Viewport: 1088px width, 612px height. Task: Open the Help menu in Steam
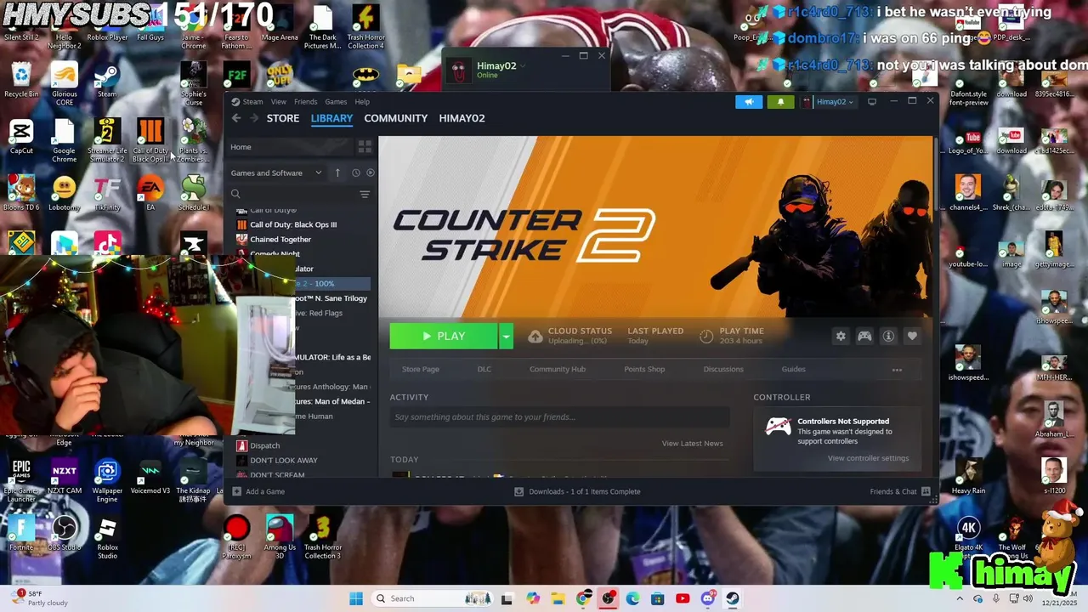click(x=362, y=102)
